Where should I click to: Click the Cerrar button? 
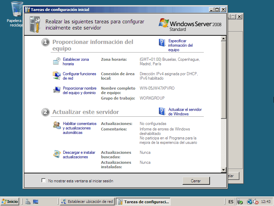coord(196,181)
